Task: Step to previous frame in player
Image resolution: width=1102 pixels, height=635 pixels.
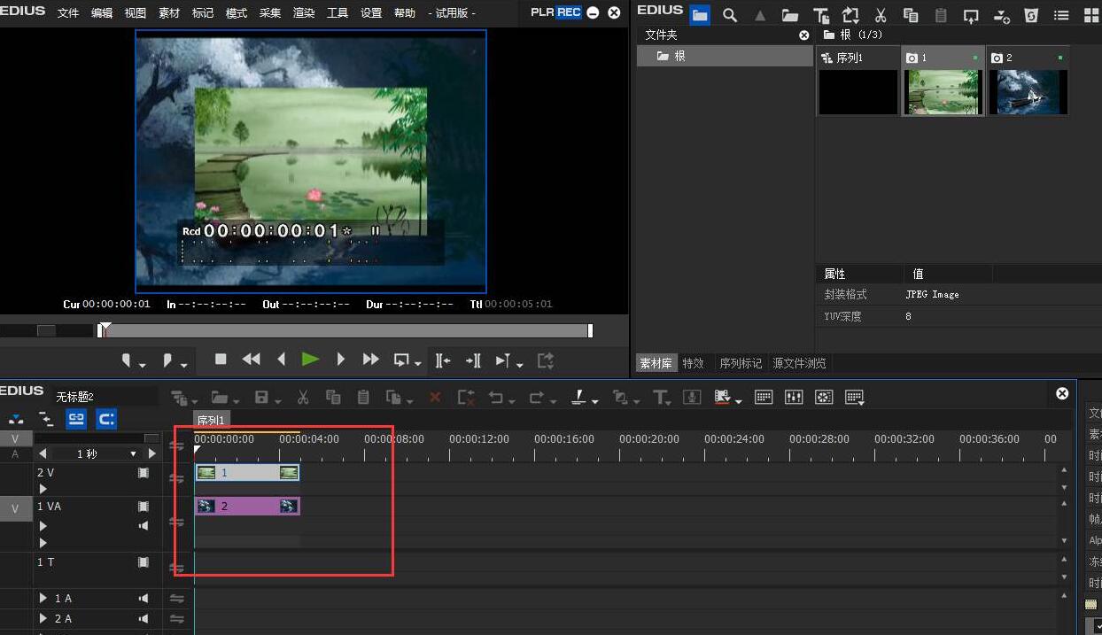Action: tap(281, 360)
